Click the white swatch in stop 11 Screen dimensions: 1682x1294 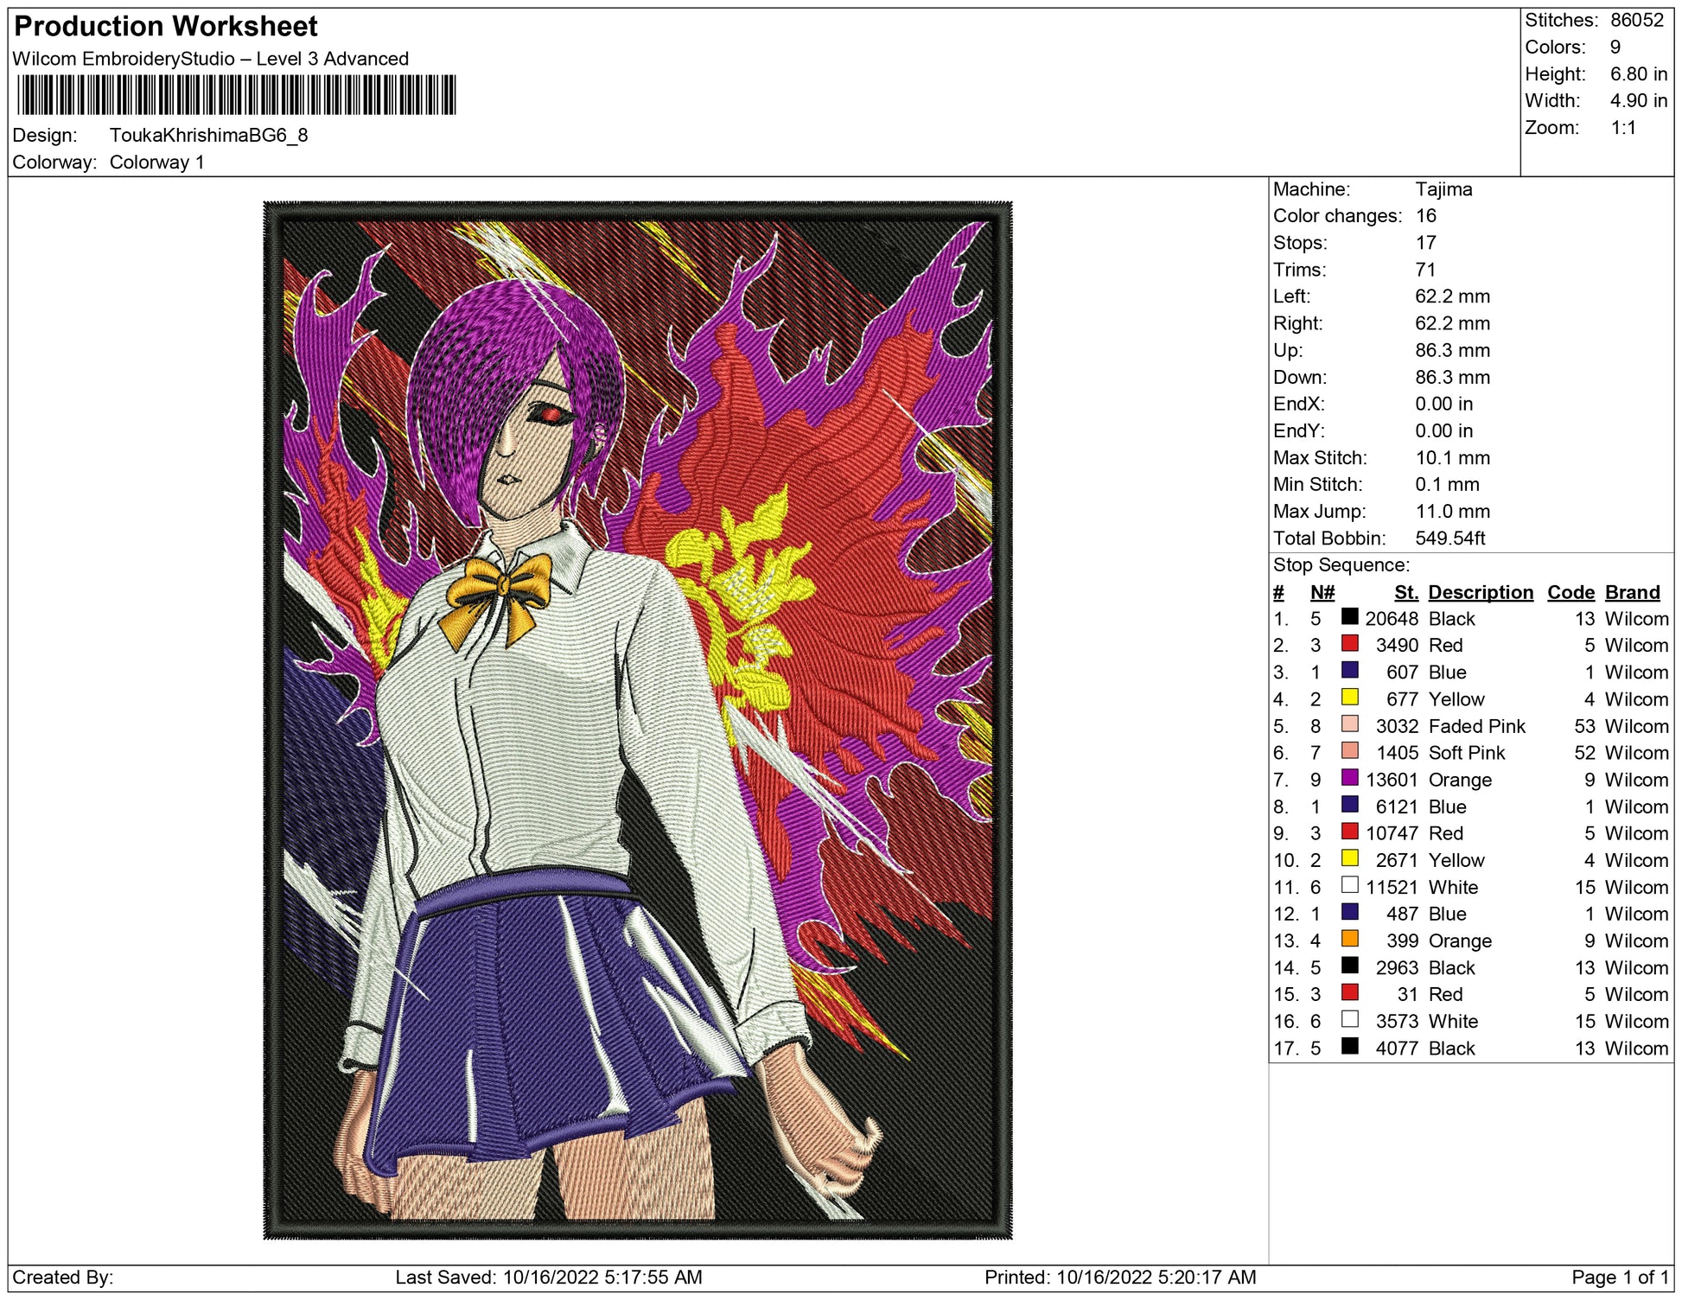pos(1349,884)
